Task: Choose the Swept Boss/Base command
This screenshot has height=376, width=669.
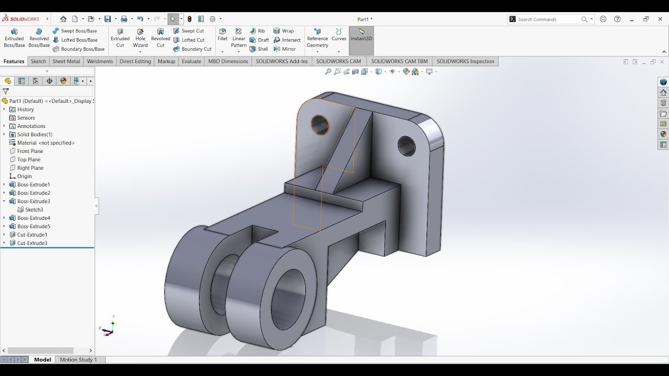Action: tap(75, 31)
